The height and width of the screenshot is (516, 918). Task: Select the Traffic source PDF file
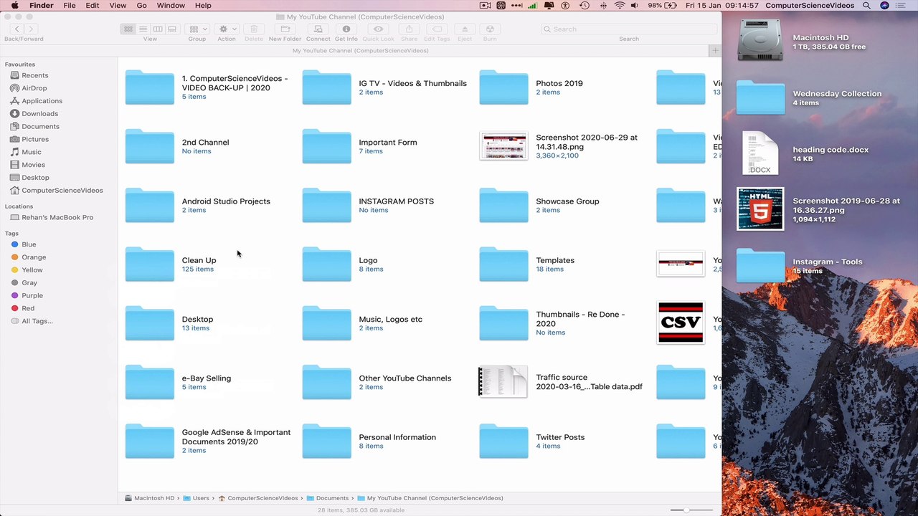click(503, 382)
